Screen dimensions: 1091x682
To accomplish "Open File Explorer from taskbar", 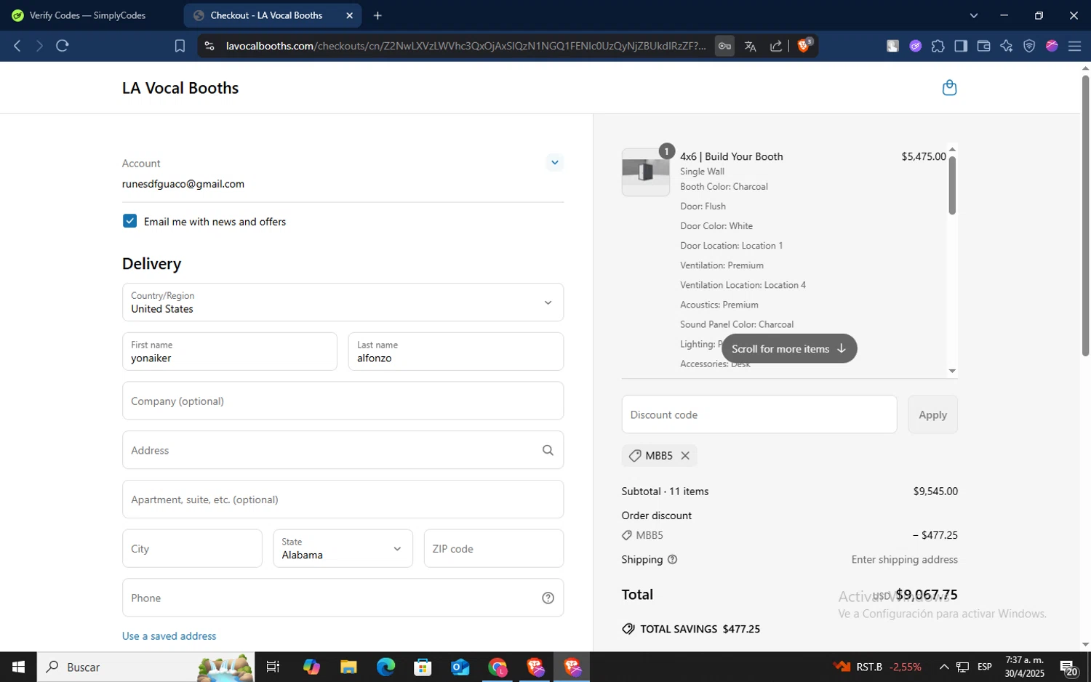I will (348, 667).
